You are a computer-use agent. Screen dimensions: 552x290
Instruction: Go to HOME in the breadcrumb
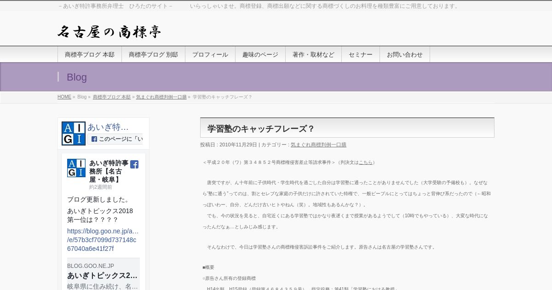pos(64,97)
